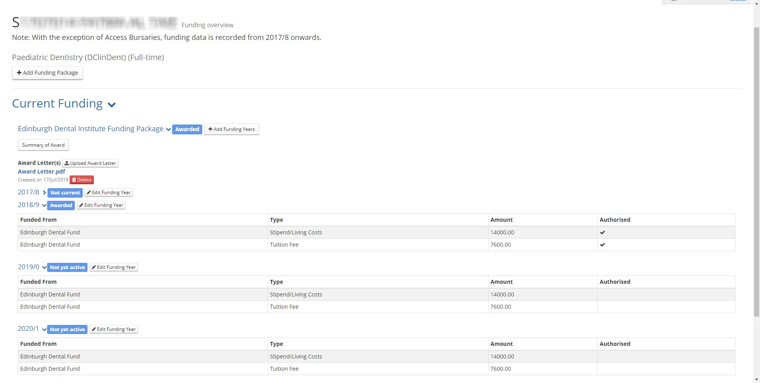
Task: Delete the award letter
Action: click(82, 180)
